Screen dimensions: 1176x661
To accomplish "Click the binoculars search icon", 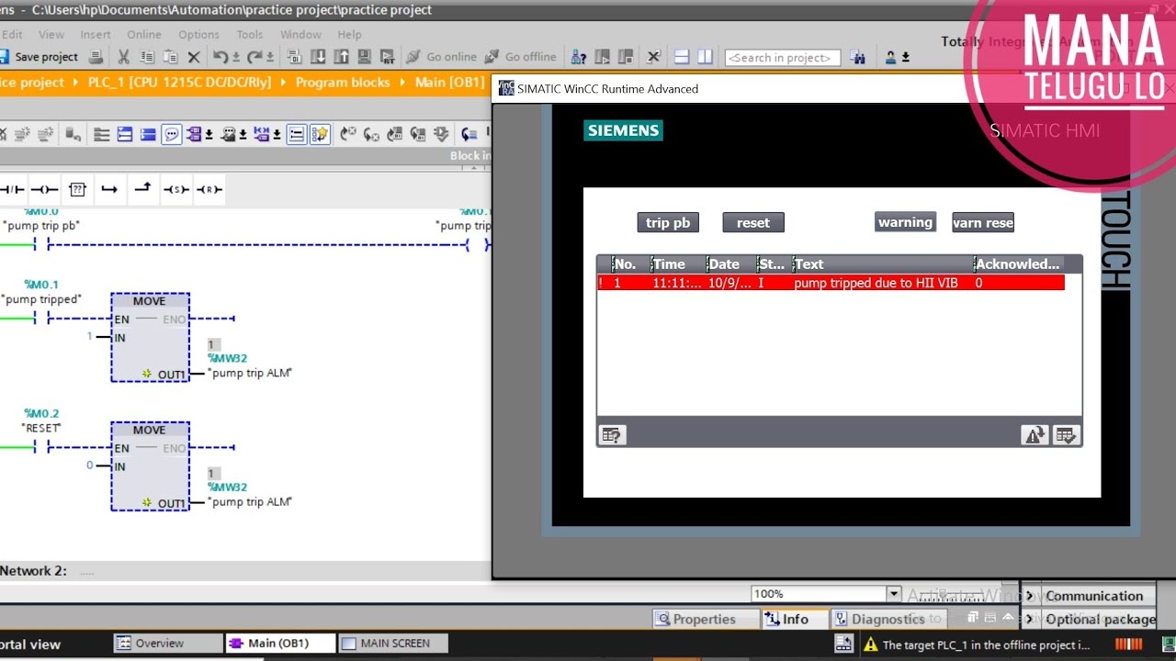I will pyautogui.click(x=858, y=57).
